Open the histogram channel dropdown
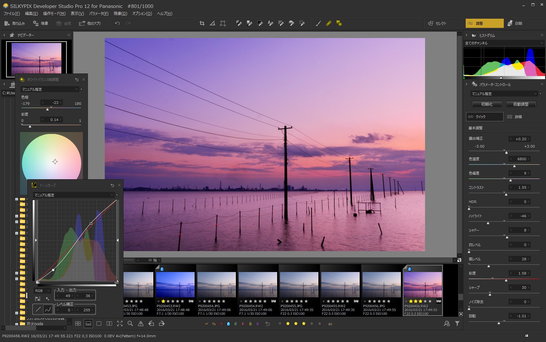546x342 pixels. pos(504,43)
